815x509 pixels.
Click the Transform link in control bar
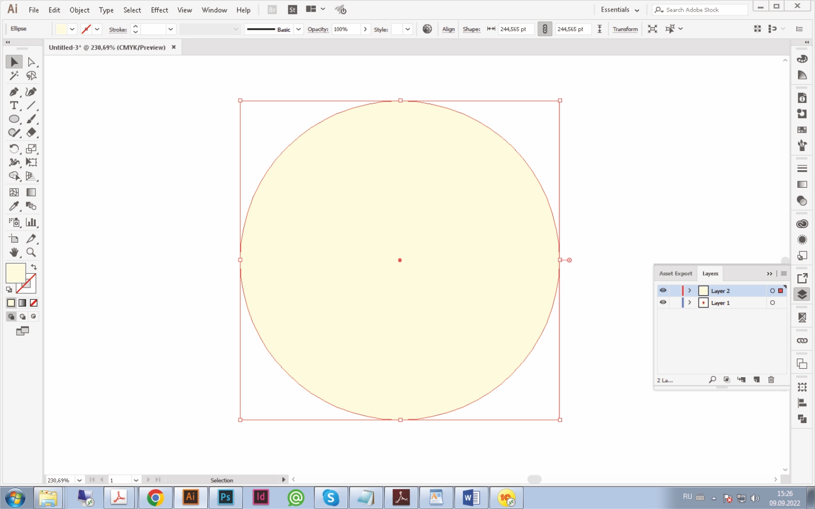point(625,29)
